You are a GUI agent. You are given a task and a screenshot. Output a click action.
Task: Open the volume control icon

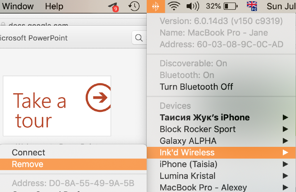pyautogui.click(x=193, y=6)
